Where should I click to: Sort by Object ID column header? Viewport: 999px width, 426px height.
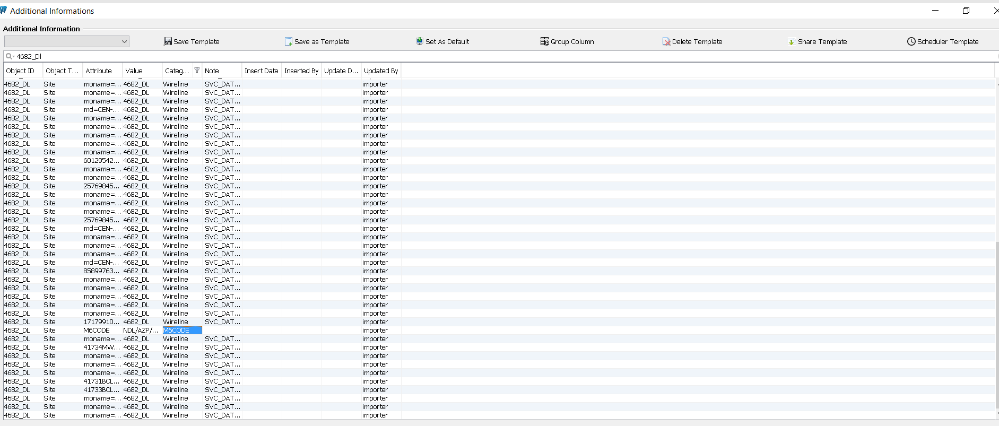[x=20, y=71]
